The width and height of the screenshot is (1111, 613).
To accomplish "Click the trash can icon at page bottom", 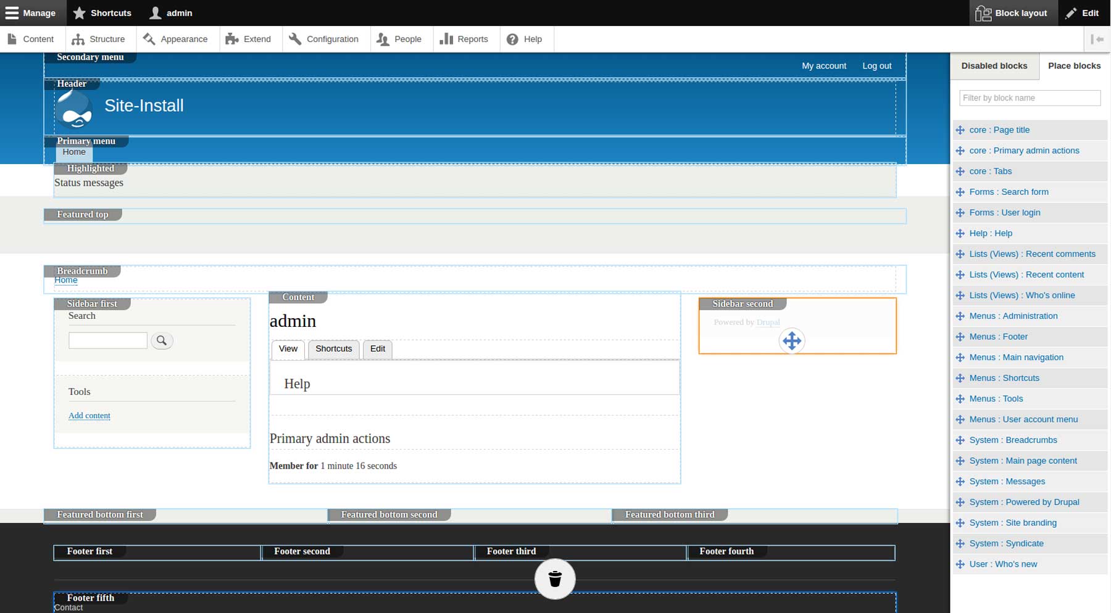I will (554, 578).
